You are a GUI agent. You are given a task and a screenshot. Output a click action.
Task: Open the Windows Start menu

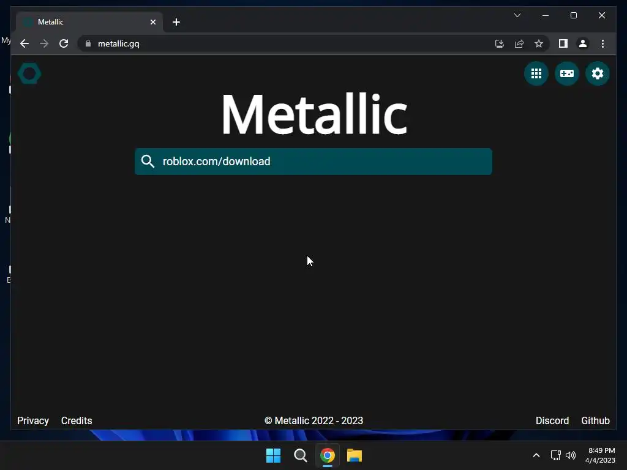[273, 455]
